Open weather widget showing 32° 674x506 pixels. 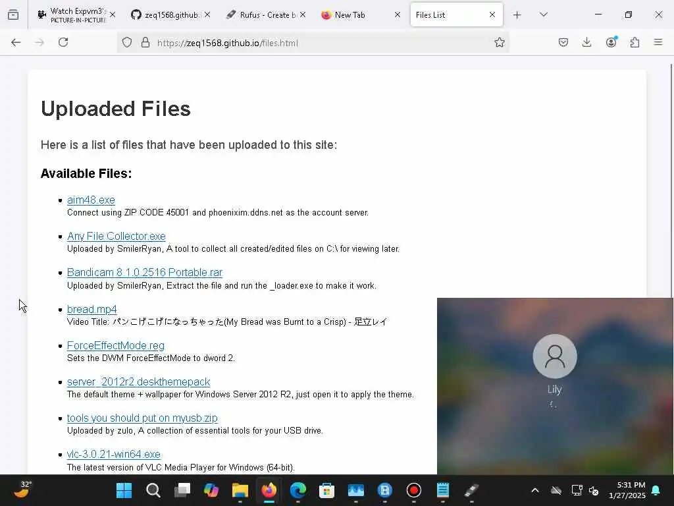(23, 490)
